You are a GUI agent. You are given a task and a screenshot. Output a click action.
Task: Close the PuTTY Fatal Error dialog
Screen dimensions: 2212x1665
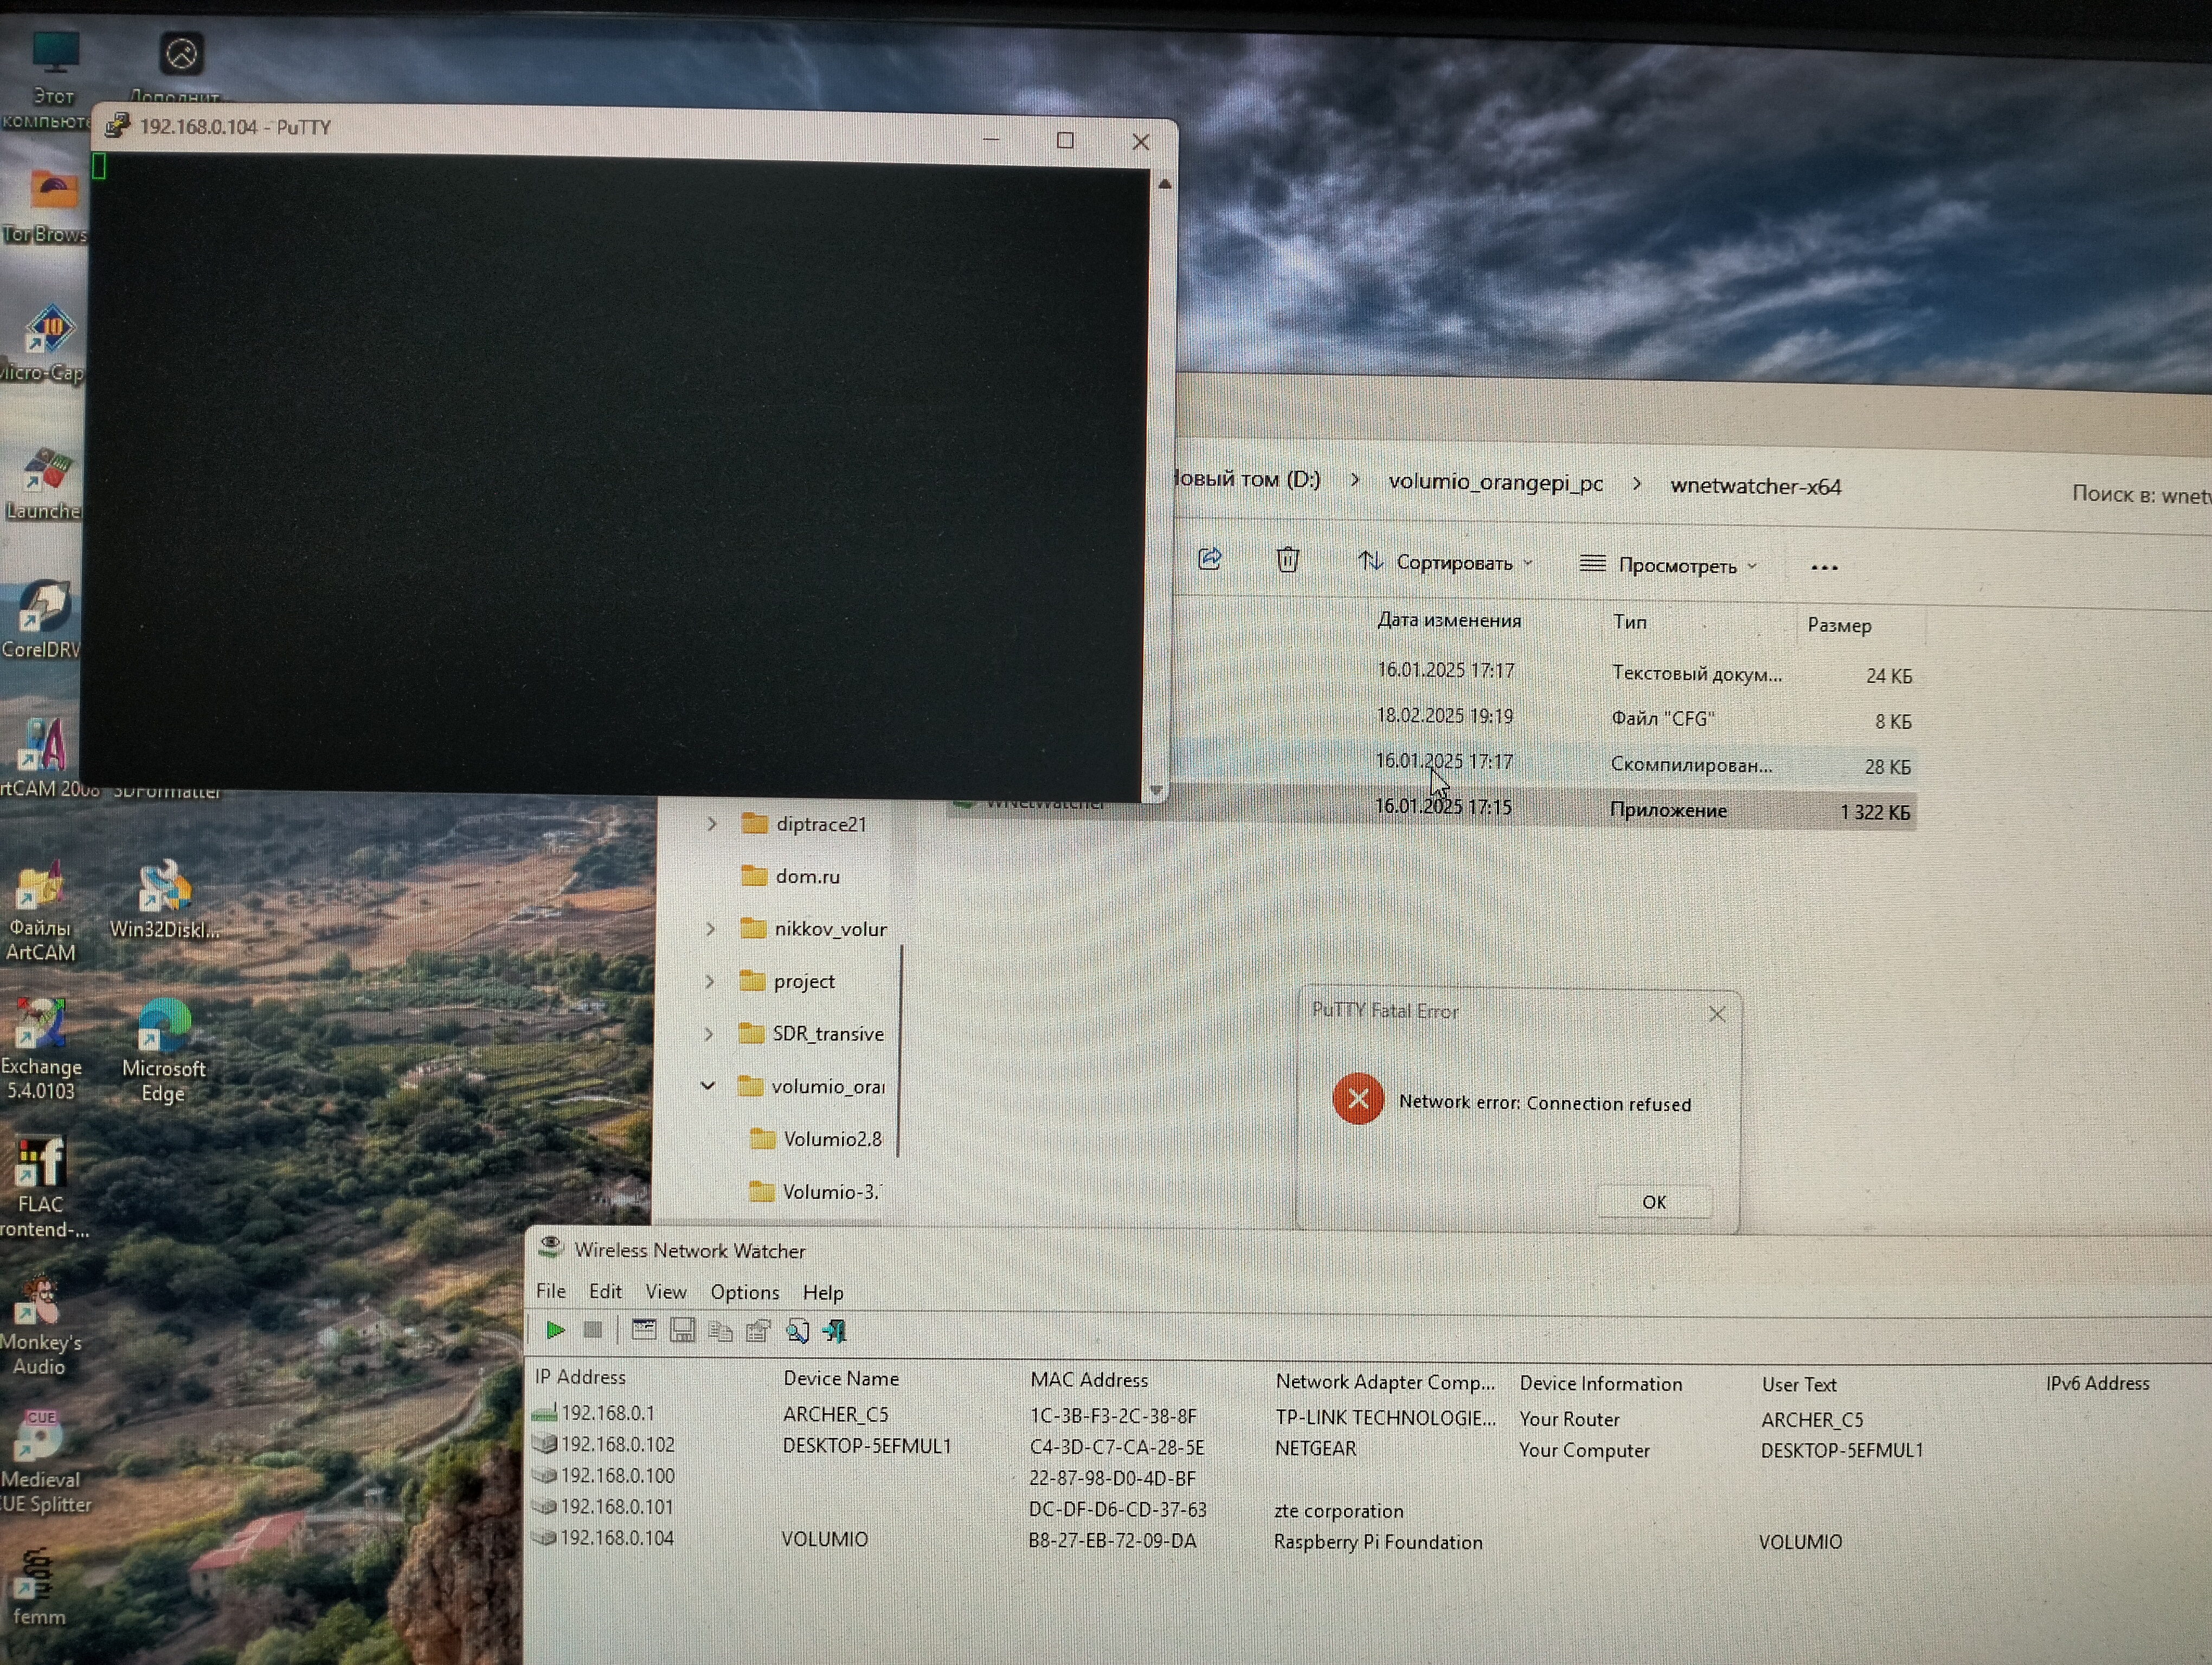point(1717,1014)
